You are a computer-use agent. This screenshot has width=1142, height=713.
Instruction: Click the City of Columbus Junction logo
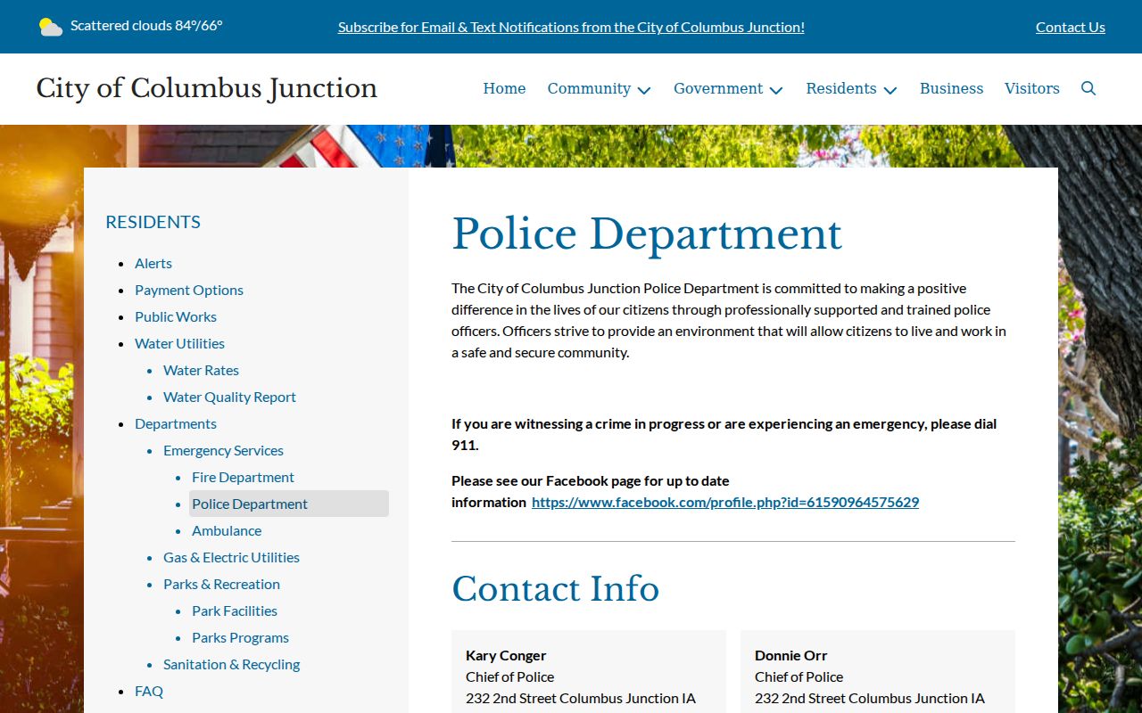pyautogui.click(x=207, y=88)
